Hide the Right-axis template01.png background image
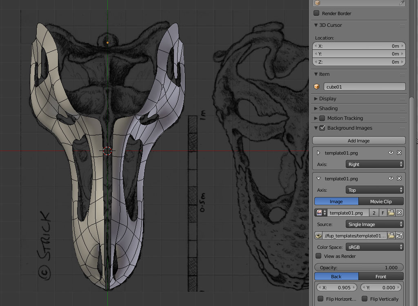 (x=391, y=153)
